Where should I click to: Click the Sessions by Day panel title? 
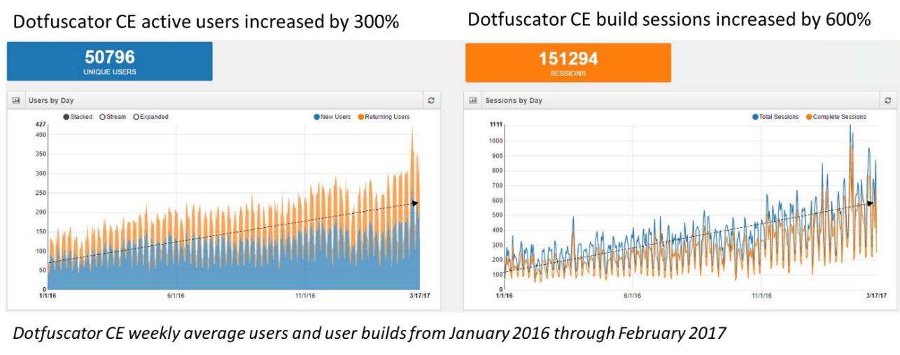point(514,101)
